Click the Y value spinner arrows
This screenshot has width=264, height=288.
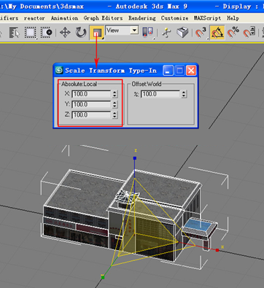[114, 104]
